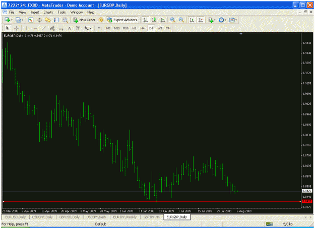Zoom in on the chart

pyautogui.click(x=172, y=20)
